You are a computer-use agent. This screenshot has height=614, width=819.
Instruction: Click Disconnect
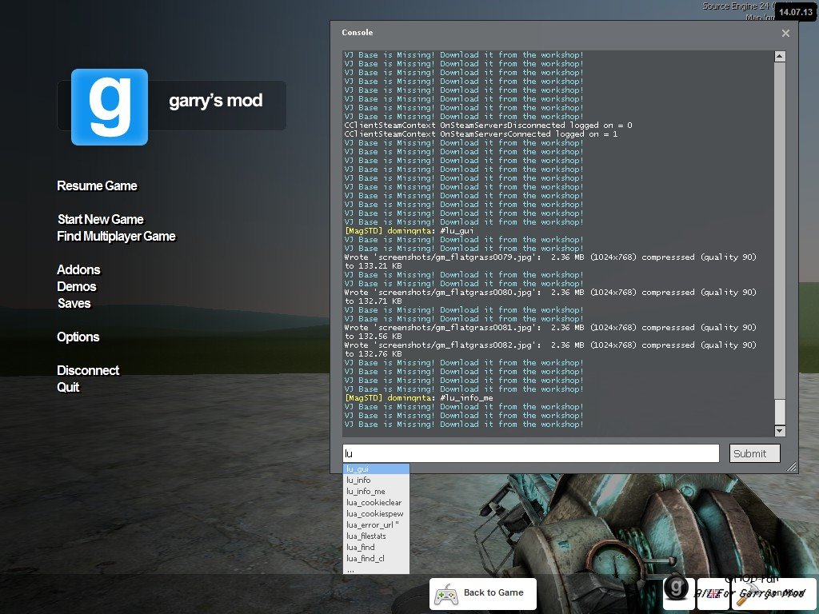88,370
